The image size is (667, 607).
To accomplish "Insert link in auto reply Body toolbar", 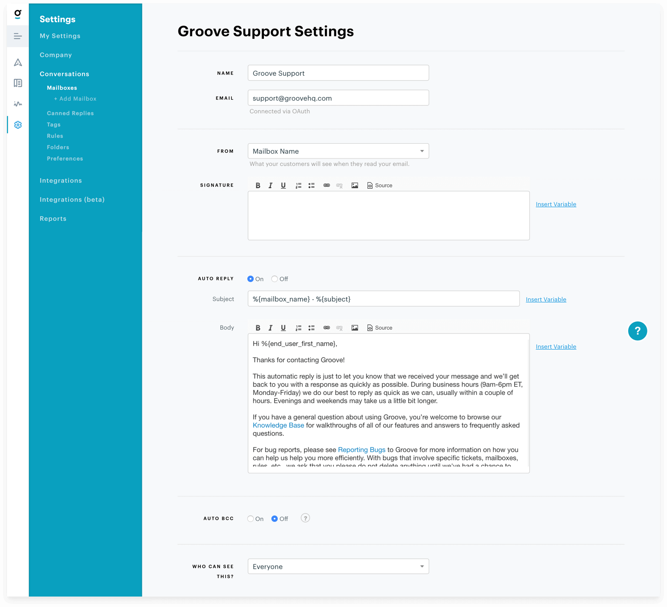I will click(x=327, y=328).
